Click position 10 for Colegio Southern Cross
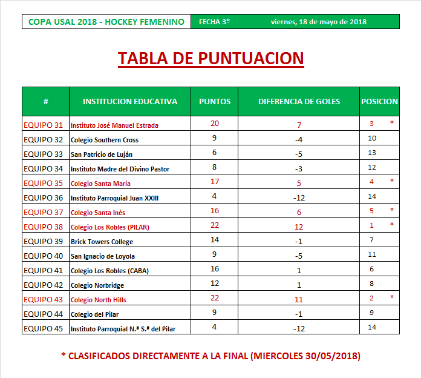The width and height of the screenshot is (421, 378). coord(372,138)
